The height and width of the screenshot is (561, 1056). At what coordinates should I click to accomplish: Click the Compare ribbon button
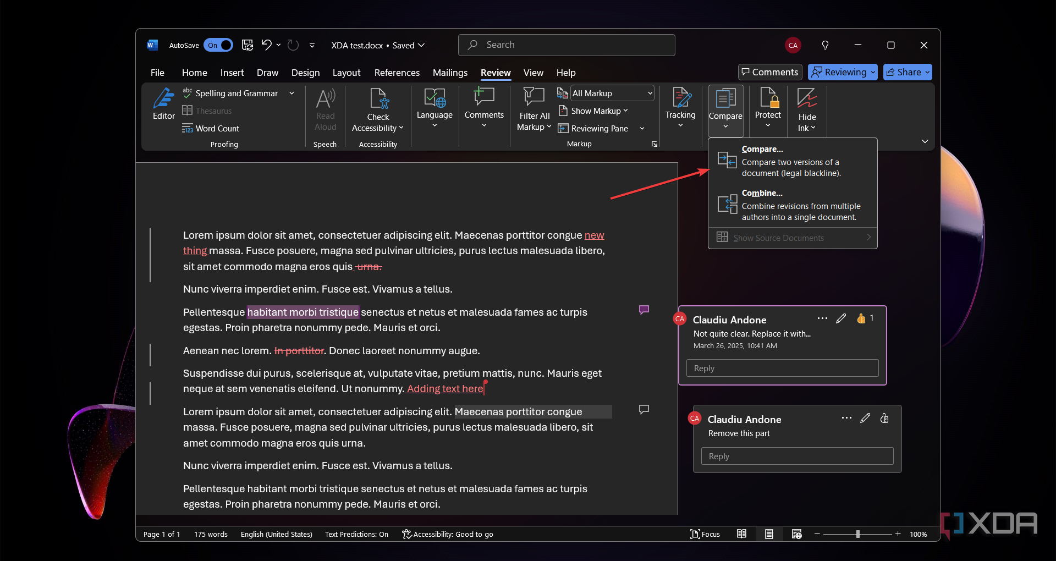point(725,110)
